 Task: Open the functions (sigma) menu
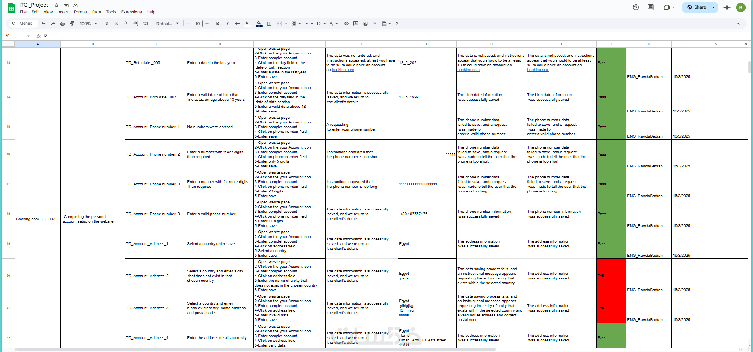pos(397,24)
